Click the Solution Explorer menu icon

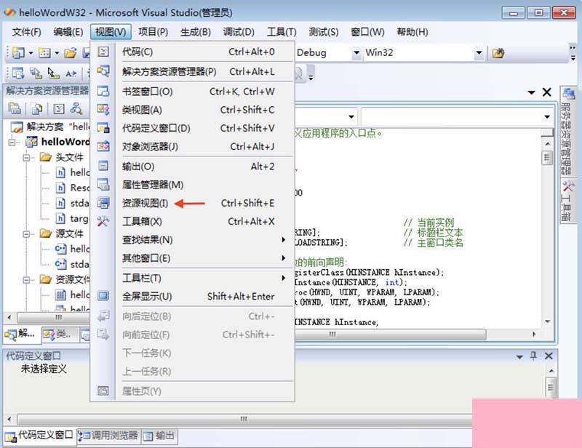[x=103, y=71]
